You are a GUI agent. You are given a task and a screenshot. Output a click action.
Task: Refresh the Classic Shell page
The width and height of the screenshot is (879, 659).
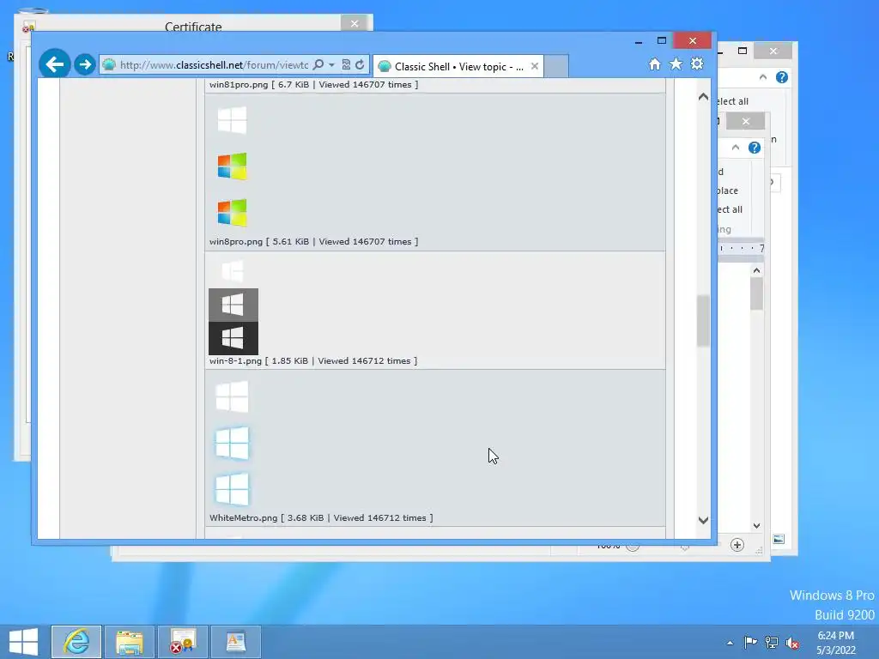point(360,64)
